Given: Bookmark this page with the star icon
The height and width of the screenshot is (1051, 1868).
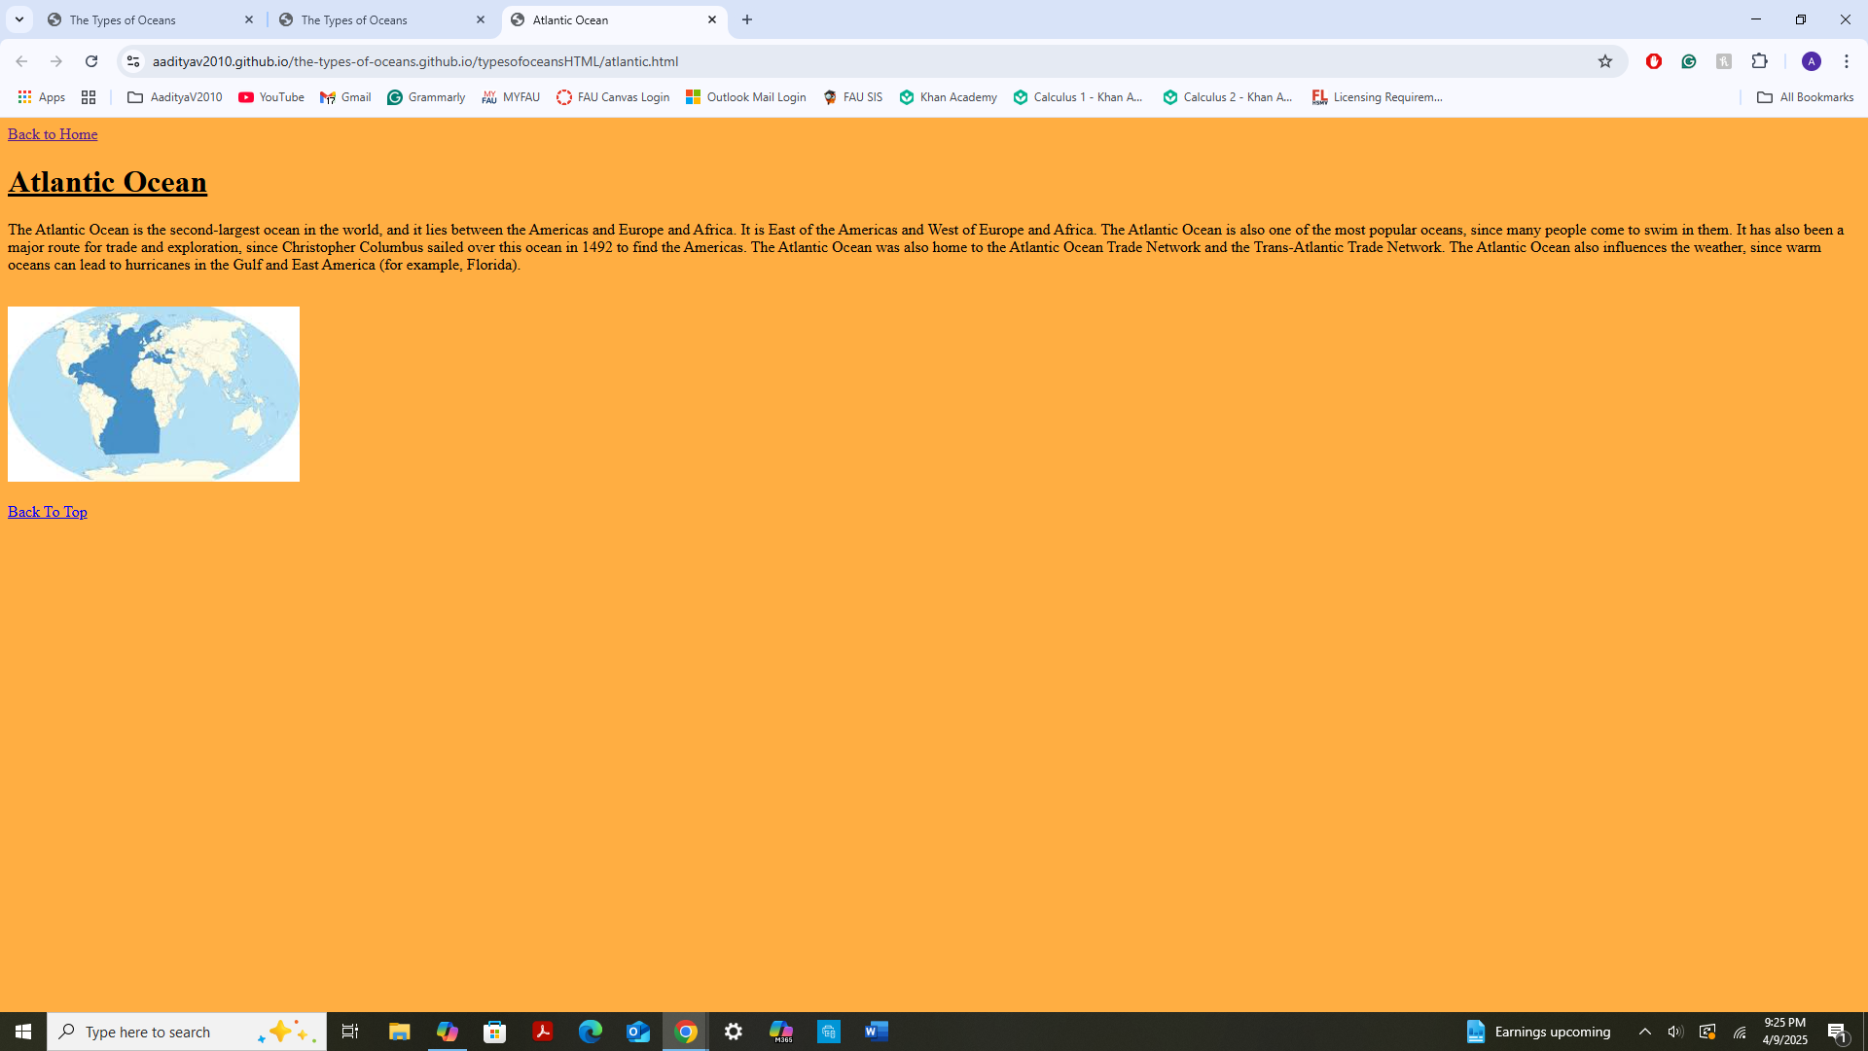Looking at the screenshot, I should 1605,61.
